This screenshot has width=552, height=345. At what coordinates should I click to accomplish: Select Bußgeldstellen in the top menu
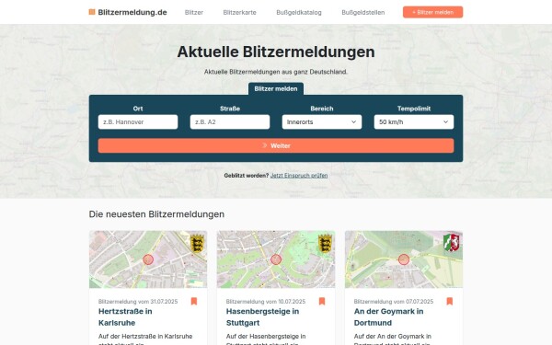click(363, 12)
